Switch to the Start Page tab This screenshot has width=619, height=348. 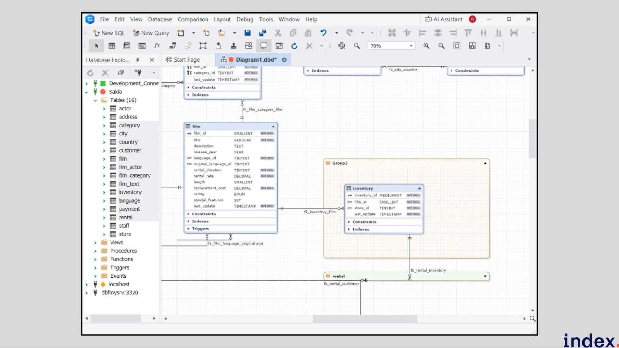(x=186, y=60)
